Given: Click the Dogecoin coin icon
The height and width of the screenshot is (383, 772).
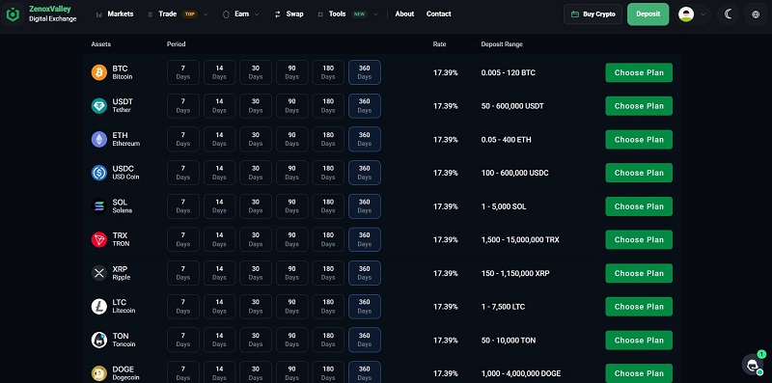Looking at the screenshot, I should (99, 373).
